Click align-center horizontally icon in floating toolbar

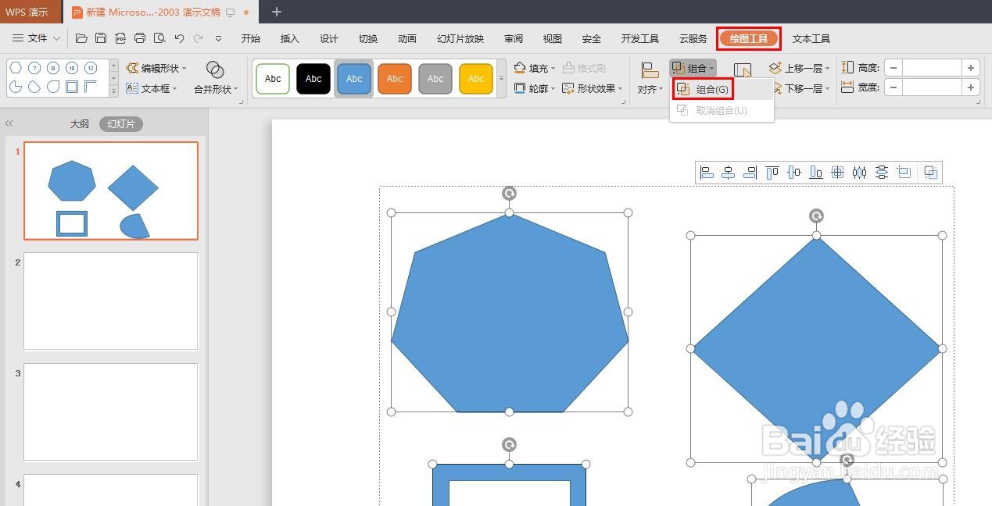(x=729, y=173)
